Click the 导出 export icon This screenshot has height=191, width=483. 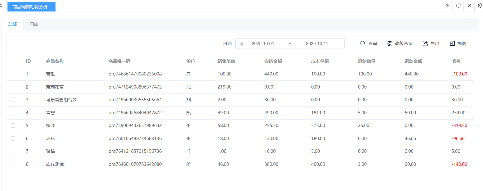pos(425,44)
